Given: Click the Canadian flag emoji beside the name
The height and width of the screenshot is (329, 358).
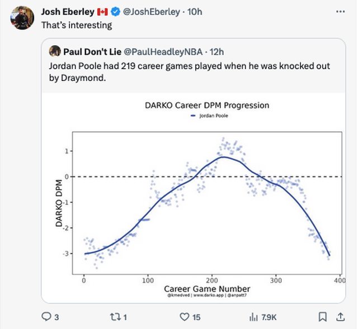Looking at the screenshot, I should pos(102,12).
